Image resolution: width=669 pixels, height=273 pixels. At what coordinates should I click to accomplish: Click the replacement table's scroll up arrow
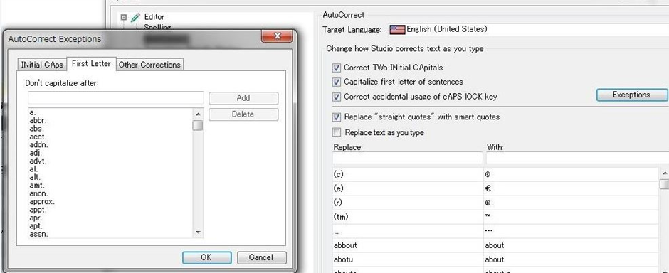tap(664, 173)
